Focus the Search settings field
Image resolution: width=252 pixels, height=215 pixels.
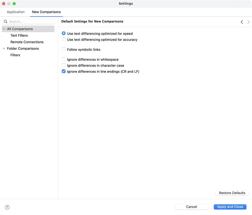click(x=28, y=21)
